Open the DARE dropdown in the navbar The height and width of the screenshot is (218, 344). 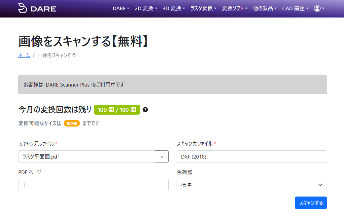121,9
